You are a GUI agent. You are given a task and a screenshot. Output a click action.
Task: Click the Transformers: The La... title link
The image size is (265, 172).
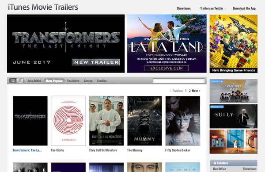[x=27, y=150]
